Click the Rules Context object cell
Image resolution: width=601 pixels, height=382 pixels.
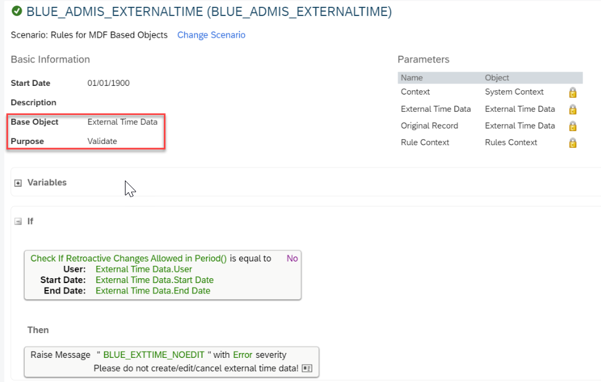pyautogui.click(x=511, y=143)
